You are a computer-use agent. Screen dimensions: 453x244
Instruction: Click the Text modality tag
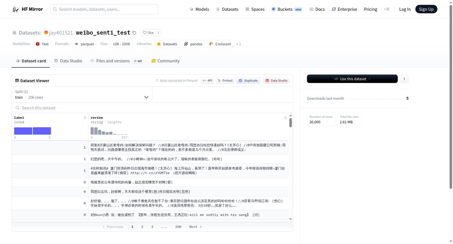pos(42,44)
